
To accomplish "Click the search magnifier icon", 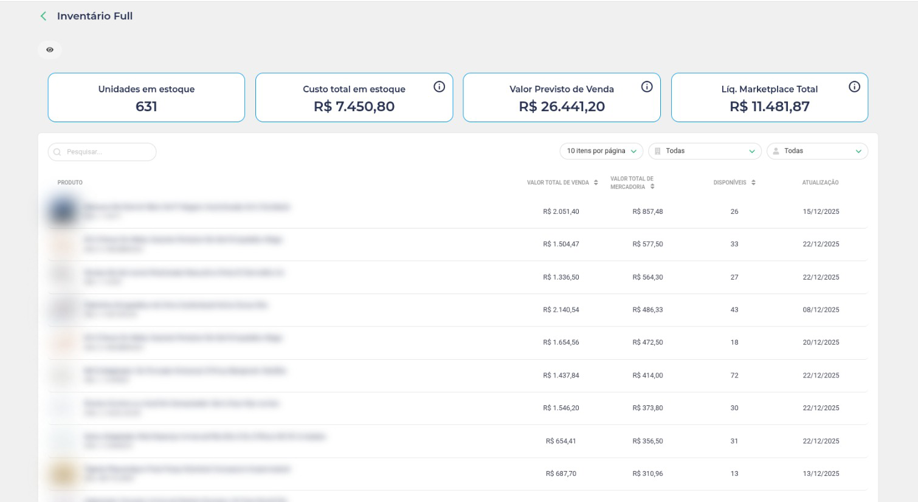I will point(57,152).
